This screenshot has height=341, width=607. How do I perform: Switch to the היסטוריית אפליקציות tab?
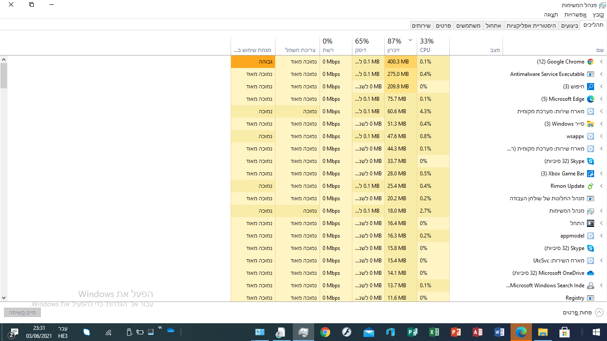point(531,26)
